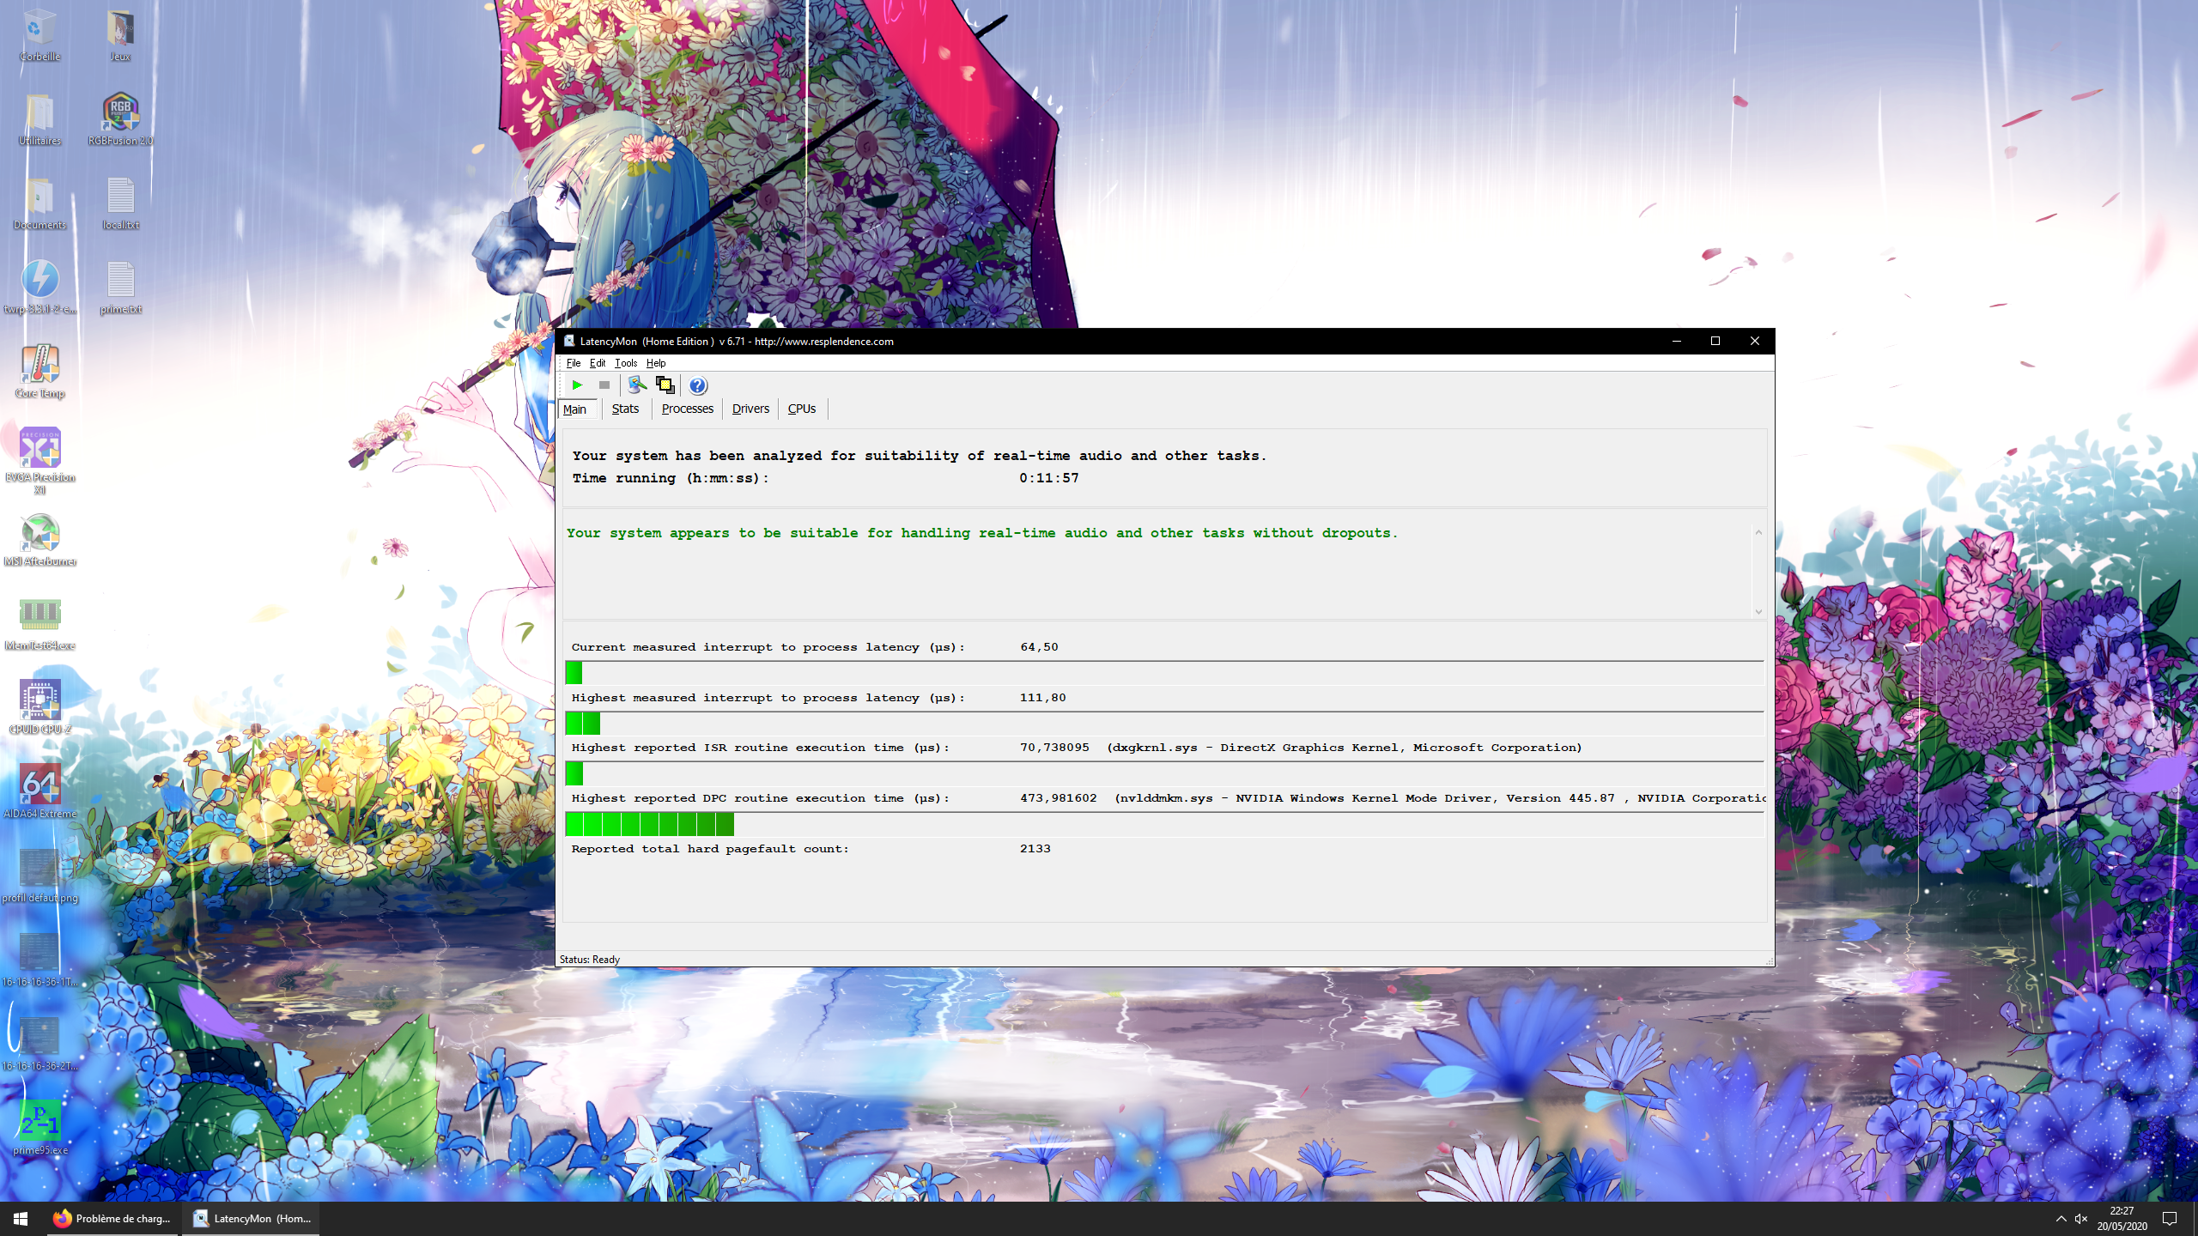
Task: Expand the hidden system tray icons chevron
Action: click(2061, 1218)
